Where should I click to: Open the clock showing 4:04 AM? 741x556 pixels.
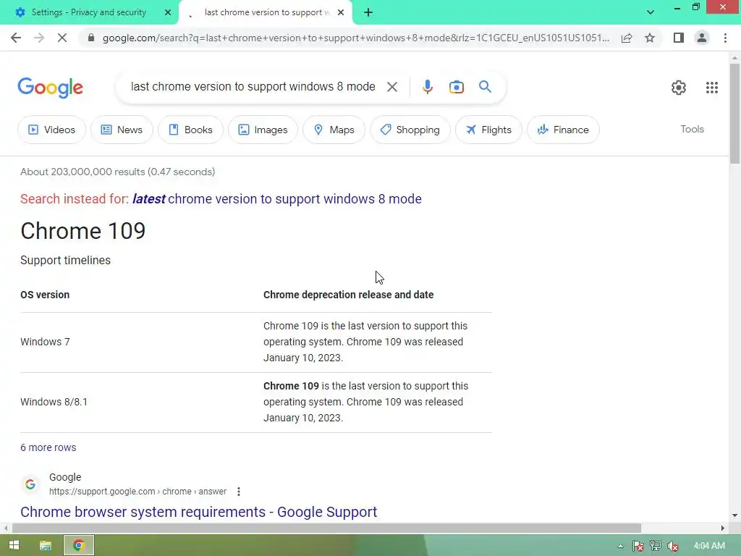pyautogui.click(x=709, y=546)
